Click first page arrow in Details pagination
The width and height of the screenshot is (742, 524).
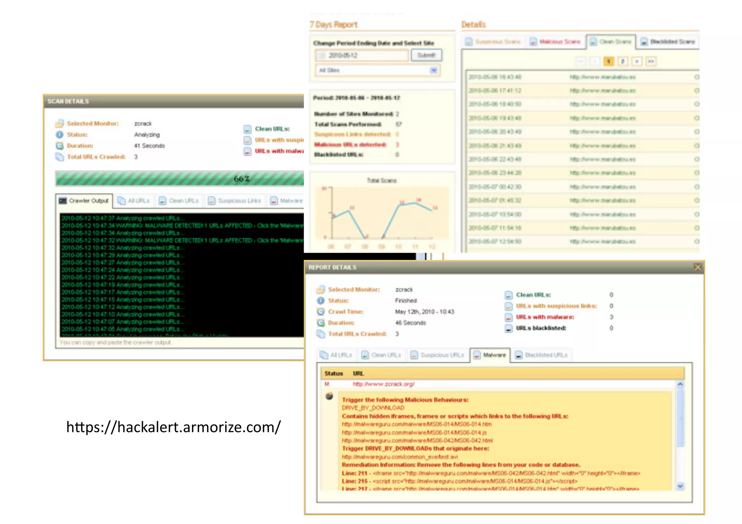[x=580, y=61]
